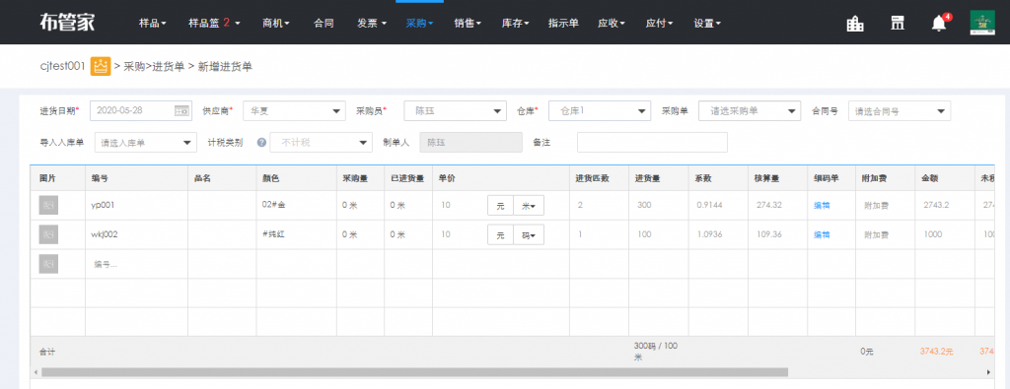The image size is (1010, 389).
Task: Click 进货量 value 300
Action: [643, 206]
